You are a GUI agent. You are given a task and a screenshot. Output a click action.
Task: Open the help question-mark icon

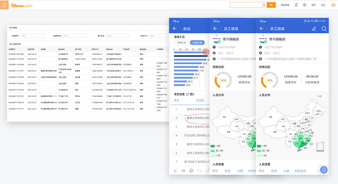click(304, 5)
